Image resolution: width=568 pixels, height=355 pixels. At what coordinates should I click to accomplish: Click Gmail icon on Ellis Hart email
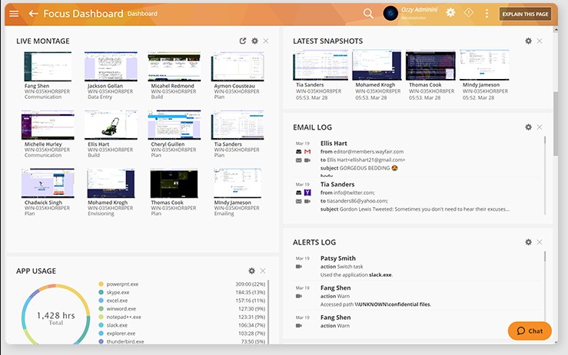tap(307, 152)
